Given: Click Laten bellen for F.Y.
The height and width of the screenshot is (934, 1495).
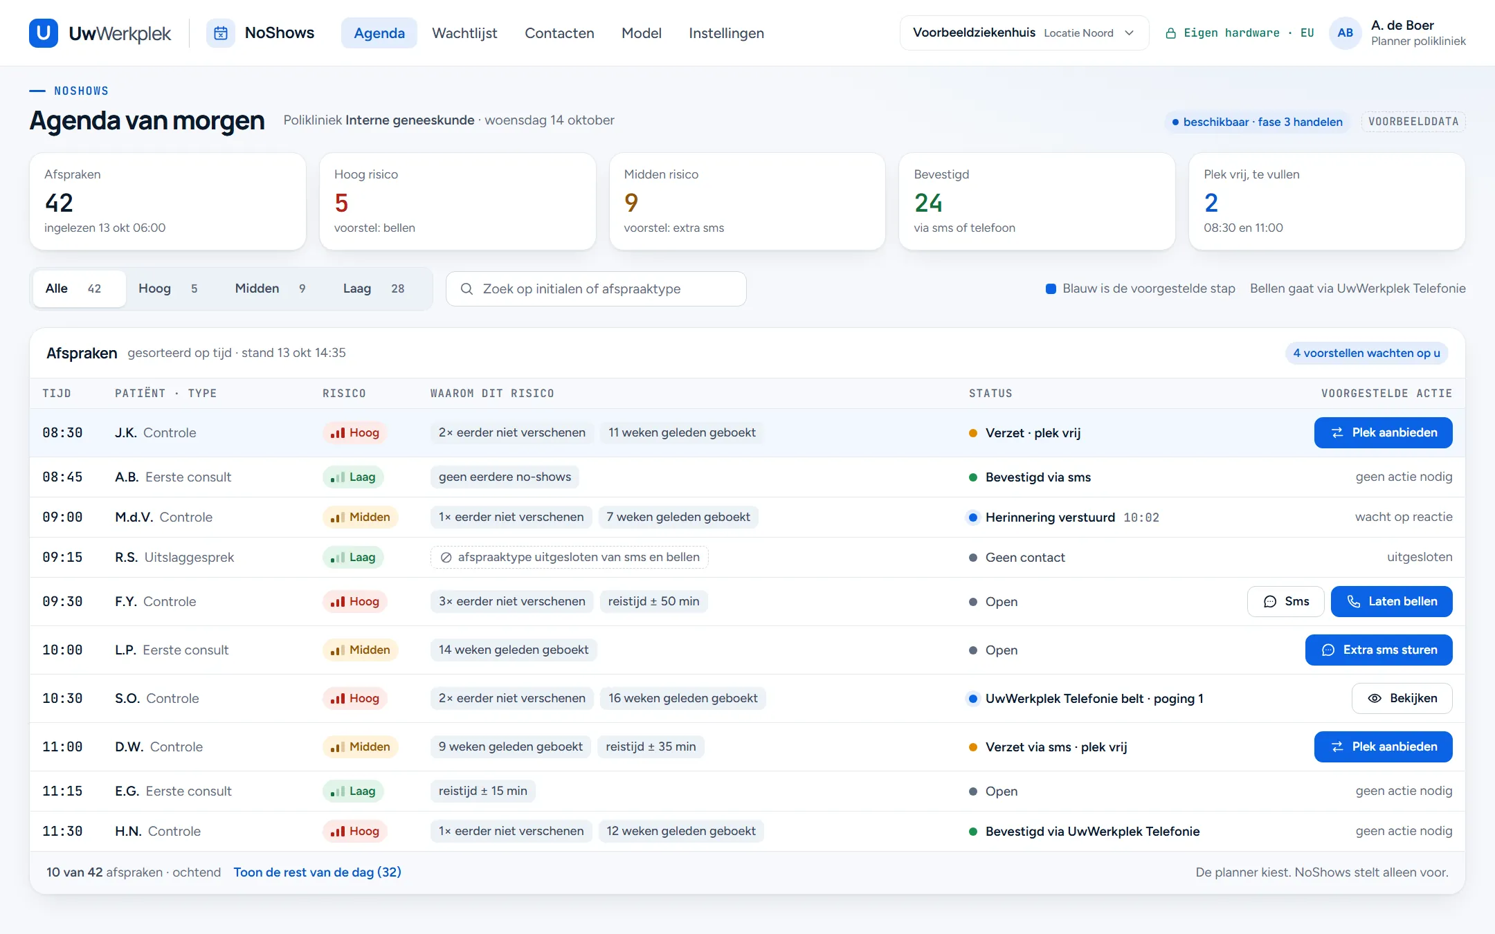Looking at the screenshot, I should tap(1391, 601).
